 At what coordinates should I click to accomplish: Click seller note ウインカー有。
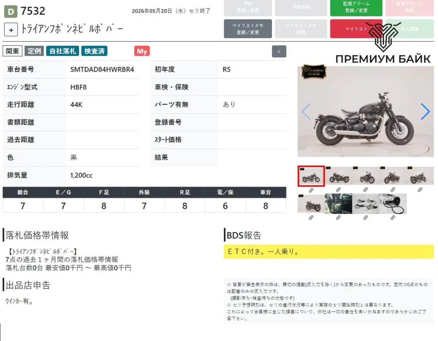coord(19,302)
